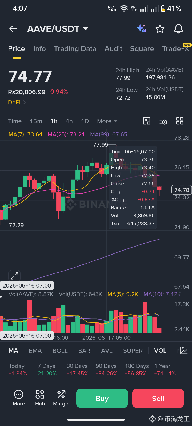Toggle the AVL indicator
This screenshot has width=192, height=426.
coord(107,351)
